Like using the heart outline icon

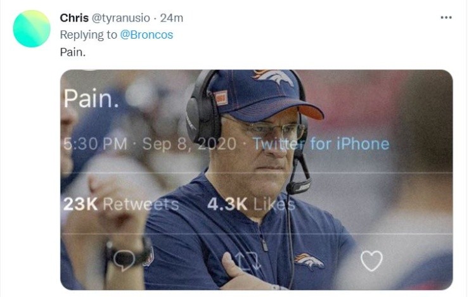click(x=371, y=260)
